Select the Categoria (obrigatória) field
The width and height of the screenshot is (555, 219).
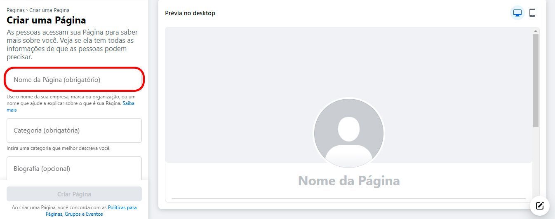point(74,130)
